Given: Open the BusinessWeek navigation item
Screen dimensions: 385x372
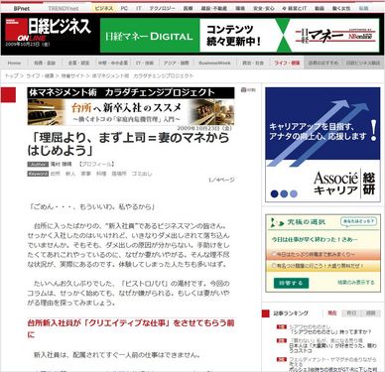Looking at the screenshot, I should point(214,62).
